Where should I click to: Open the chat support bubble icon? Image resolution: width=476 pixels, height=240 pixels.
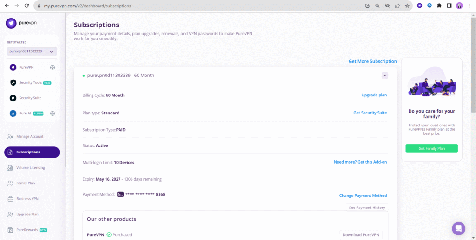pyautogui.click(x=458, y=228)
